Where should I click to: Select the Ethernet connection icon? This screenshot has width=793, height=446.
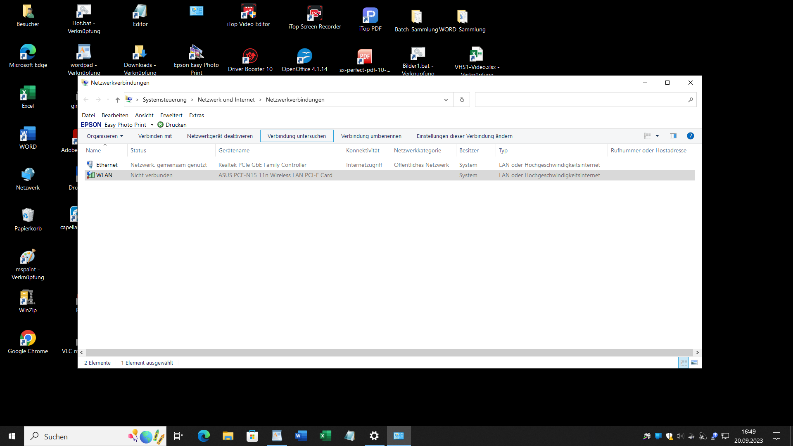(90, 164)
